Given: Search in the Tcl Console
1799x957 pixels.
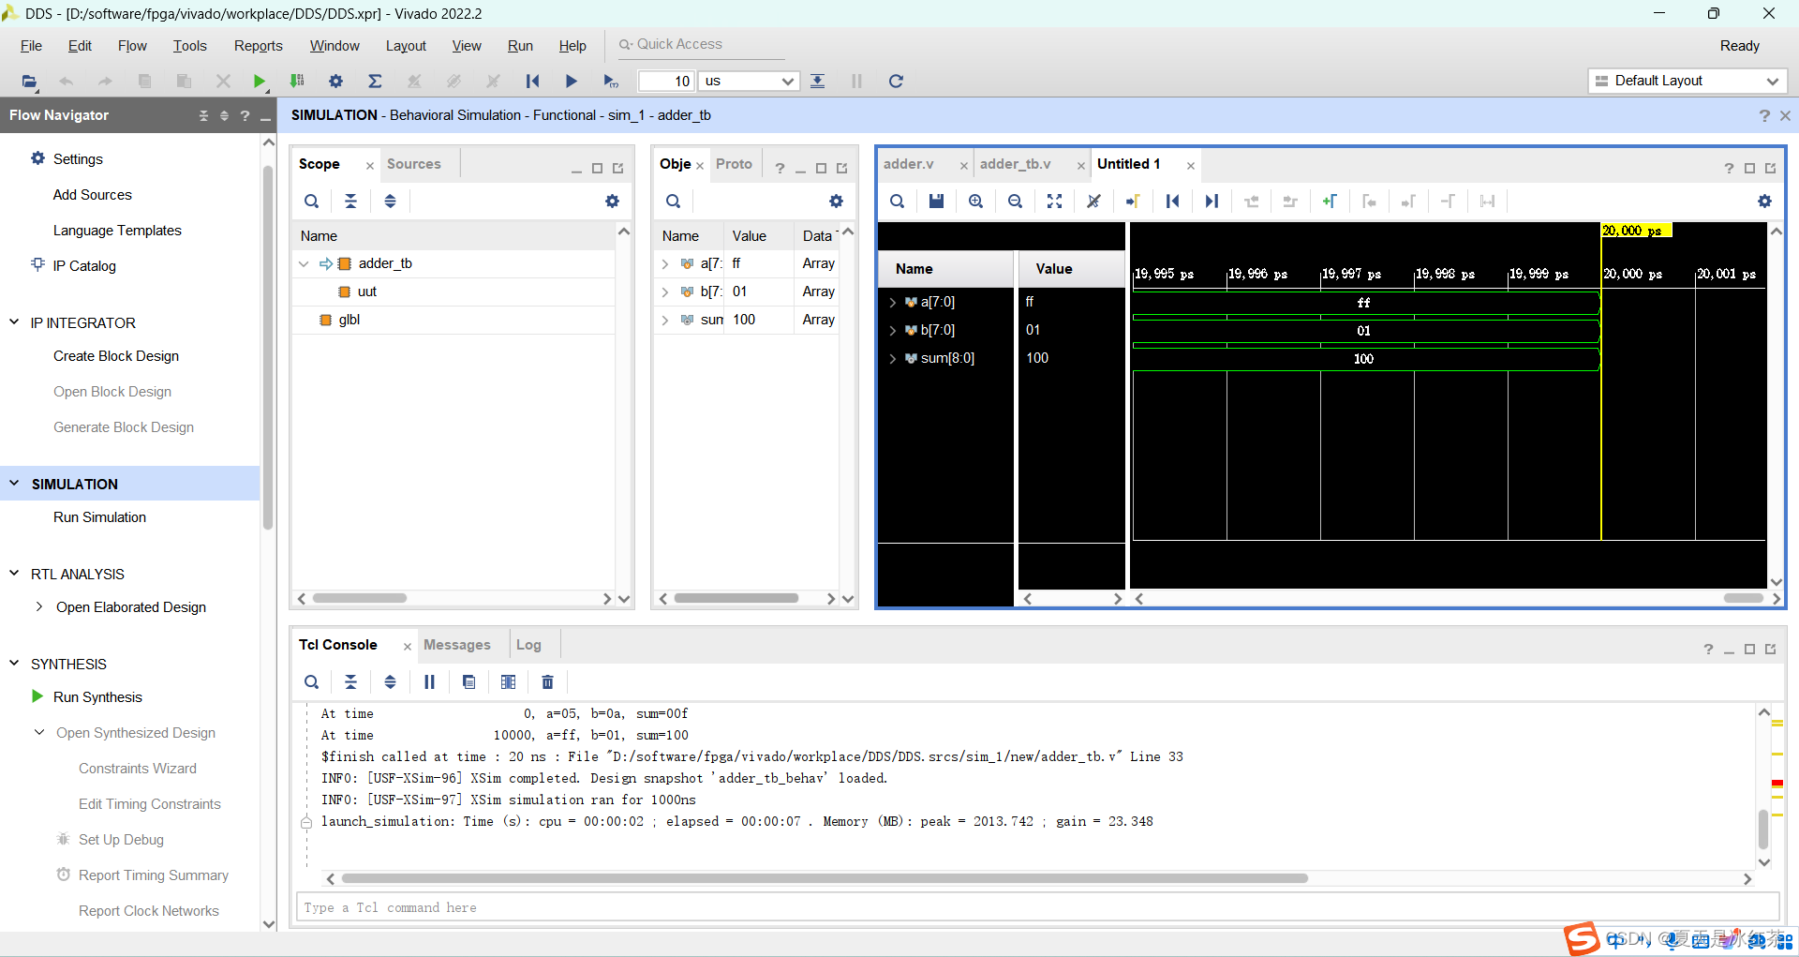Looking at the screenshot, I should (x=311, y=682).
